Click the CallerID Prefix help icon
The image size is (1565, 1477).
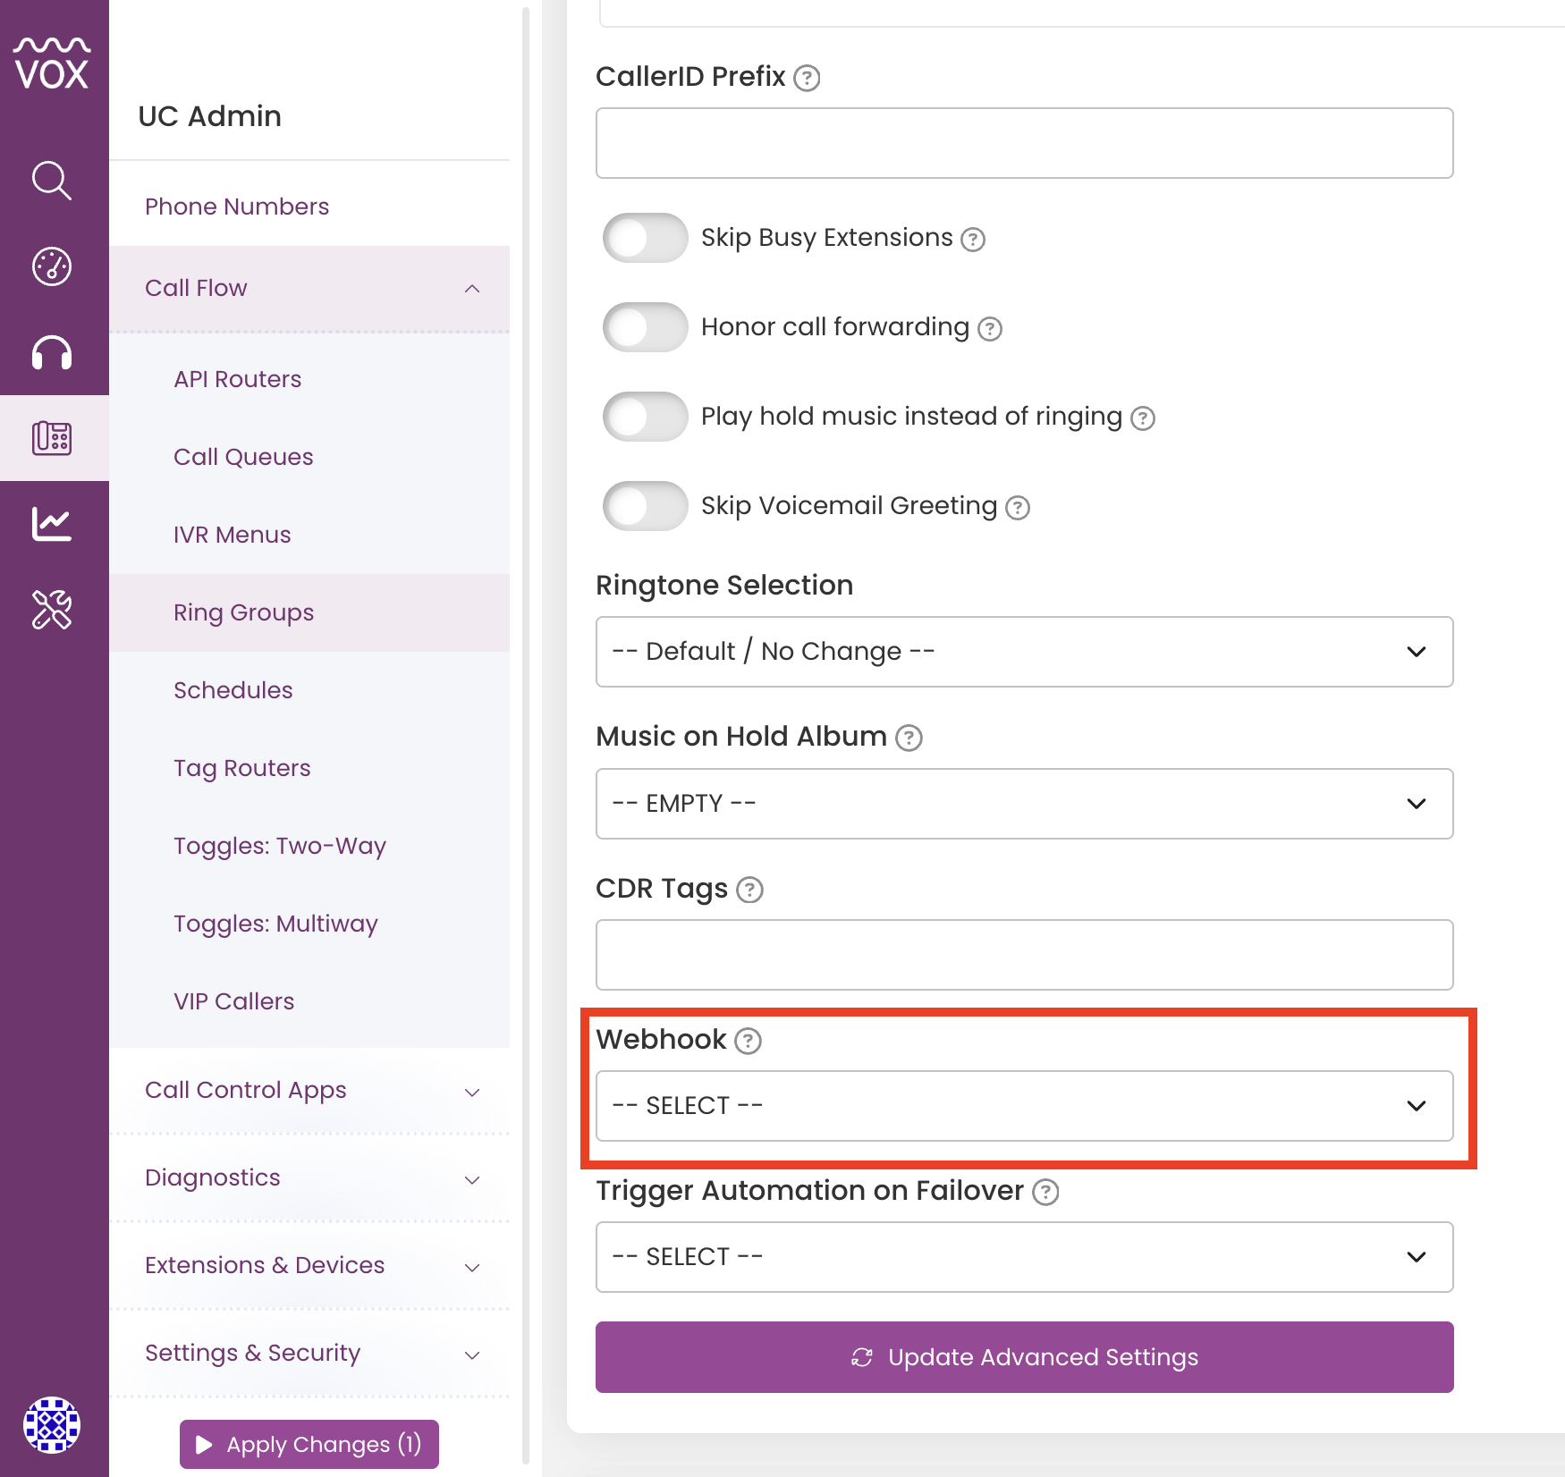807,78
